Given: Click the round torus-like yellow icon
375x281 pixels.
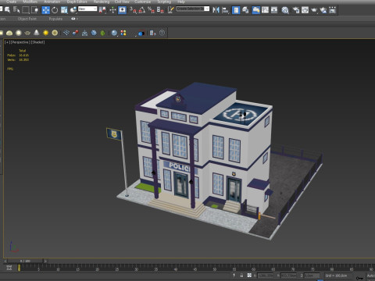Looking at the screenshot, I should (55, 33).
